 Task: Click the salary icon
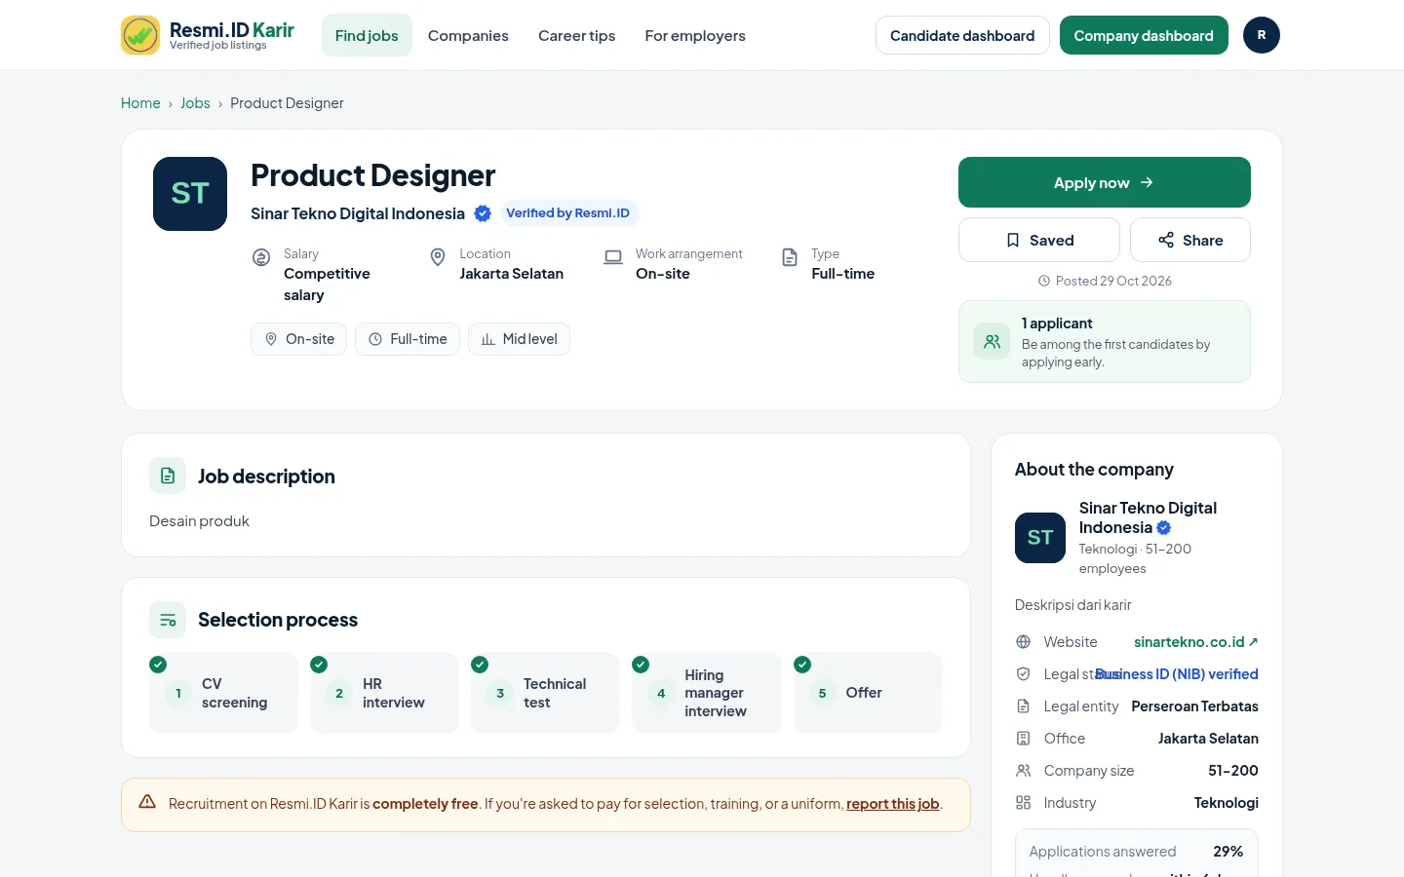(261, 257)
